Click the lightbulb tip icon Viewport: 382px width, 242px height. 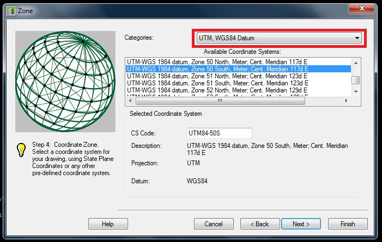[x=21, y=150]
